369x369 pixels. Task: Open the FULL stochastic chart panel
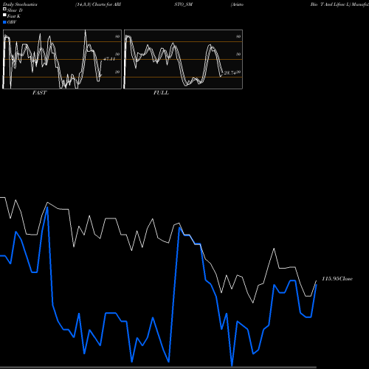(x=183, y=59)
